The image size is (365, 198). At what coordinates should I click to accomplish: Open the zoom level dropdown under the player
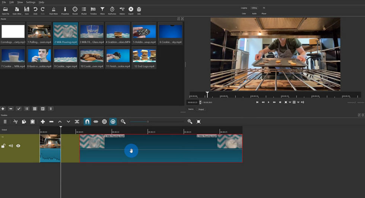click(290, 102)
